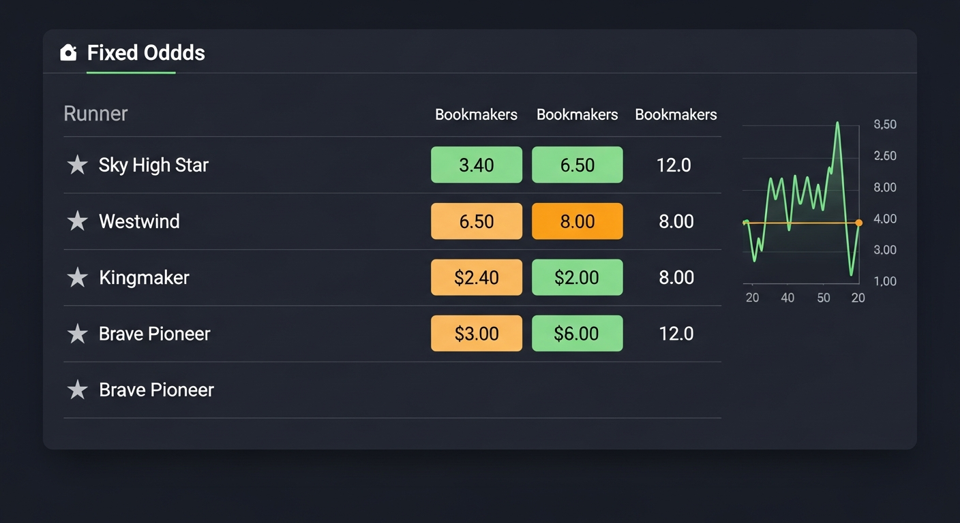Click Kingmaker's plain 8.00 odds value
The height and width of the screenshot is (523, 960).
click(676, 277)
